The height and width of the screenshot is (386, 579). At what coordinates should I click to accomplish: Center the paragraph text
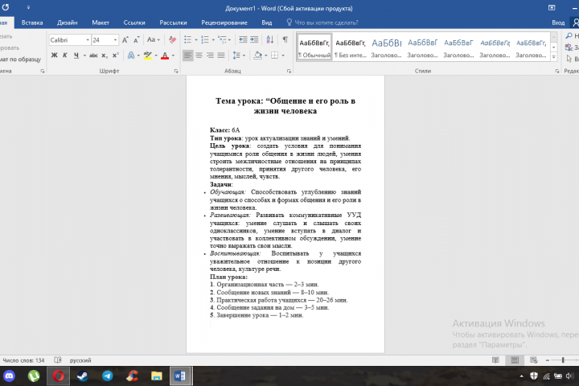point(199,55)
